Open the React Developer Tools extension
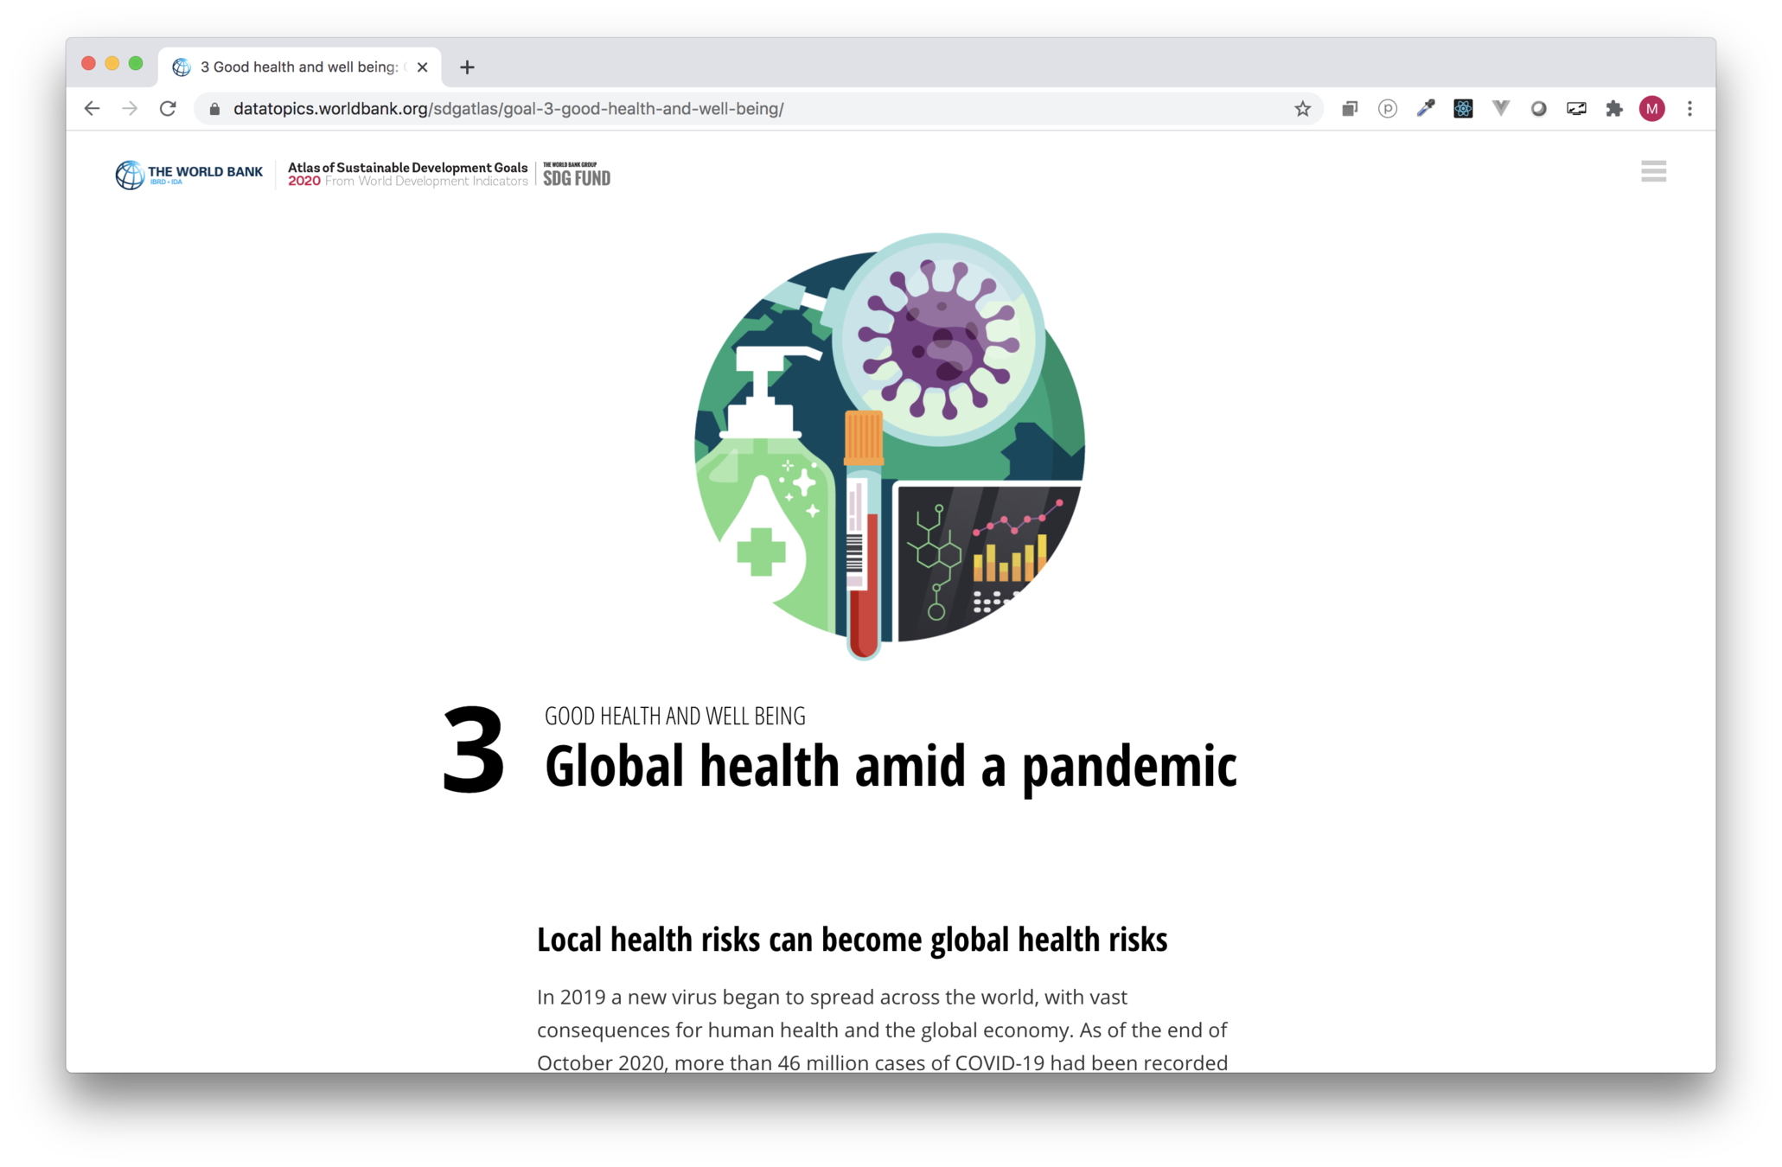This screenshot has height=1167, width=1782. click(x=1463, y=109)
